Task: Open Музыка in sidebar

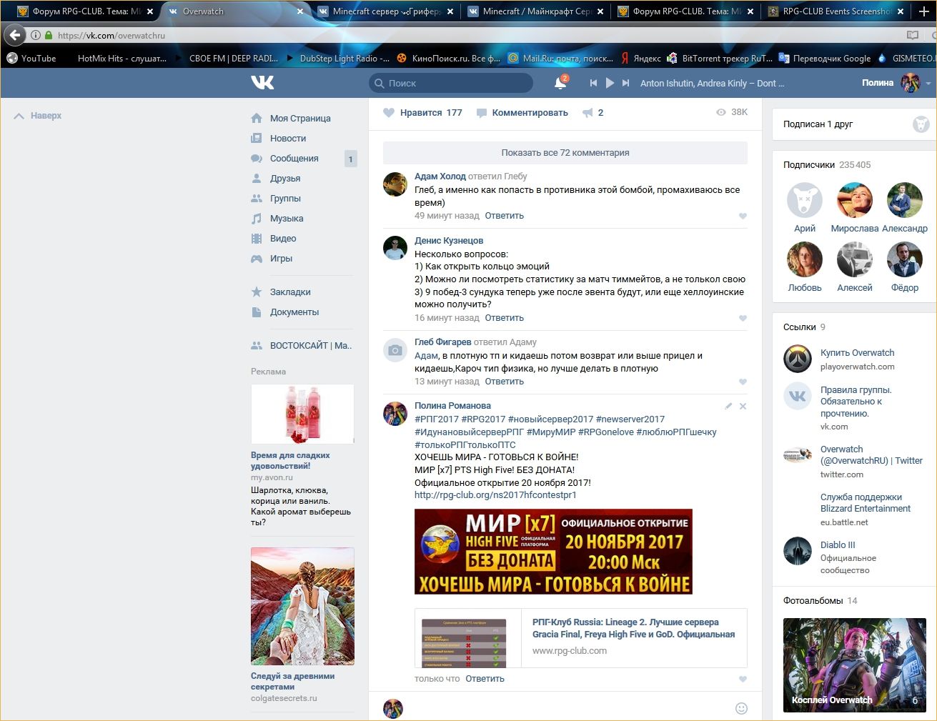Action: coord(287,219)
